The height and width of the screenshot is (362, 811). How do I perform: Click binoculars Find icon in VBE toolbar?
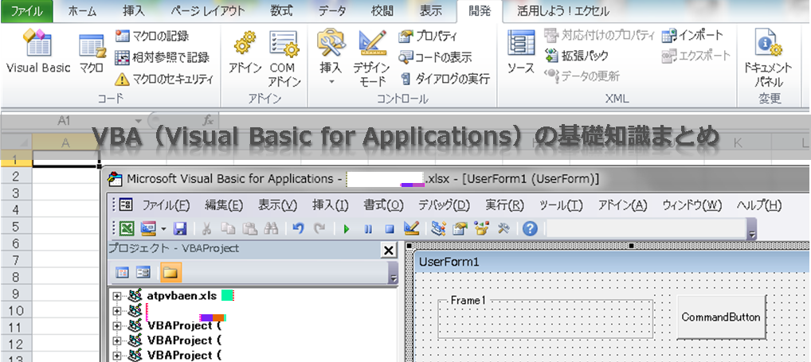[272, 228]
